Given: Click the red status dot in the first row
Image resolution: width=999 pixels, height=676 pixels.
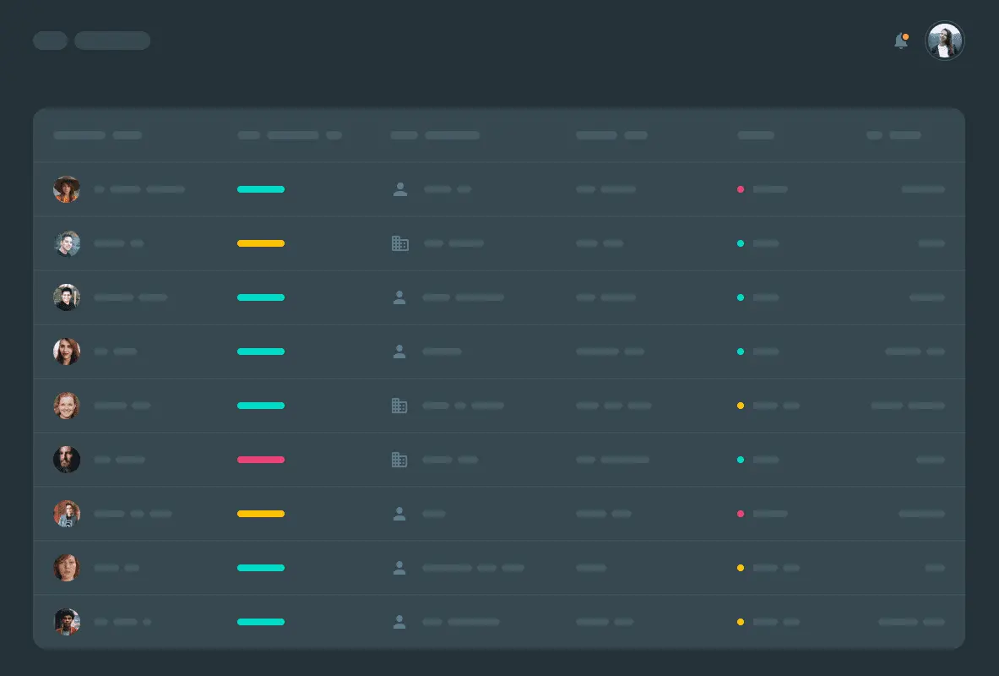Looking at the screenshot, I should (x=741, y=189).
